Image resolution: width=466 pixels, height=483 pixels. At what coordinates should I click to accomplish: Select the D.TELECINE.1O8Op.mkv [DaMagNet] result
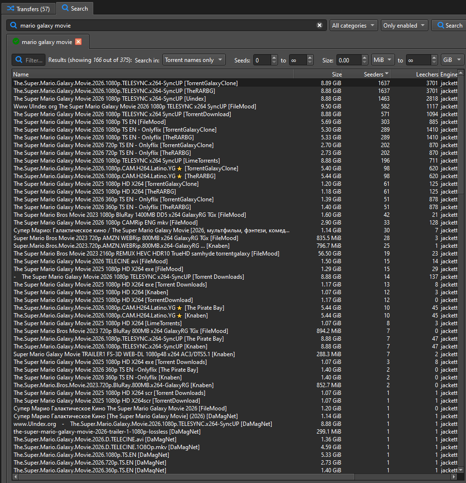point(235,447)
